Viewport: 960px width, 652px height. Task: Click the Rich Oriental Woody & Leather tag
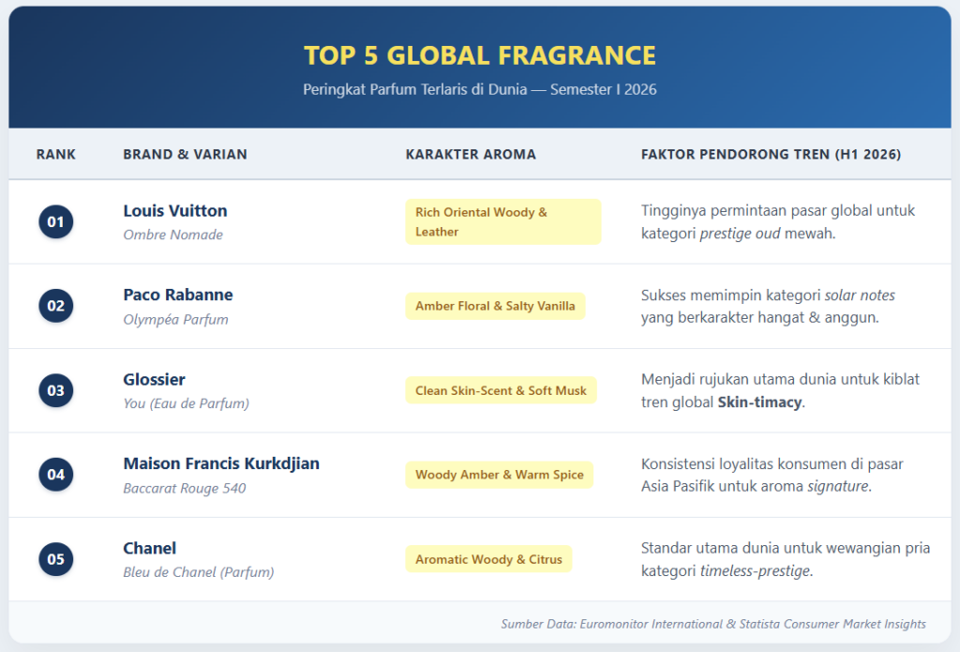(x=503, y=221)
